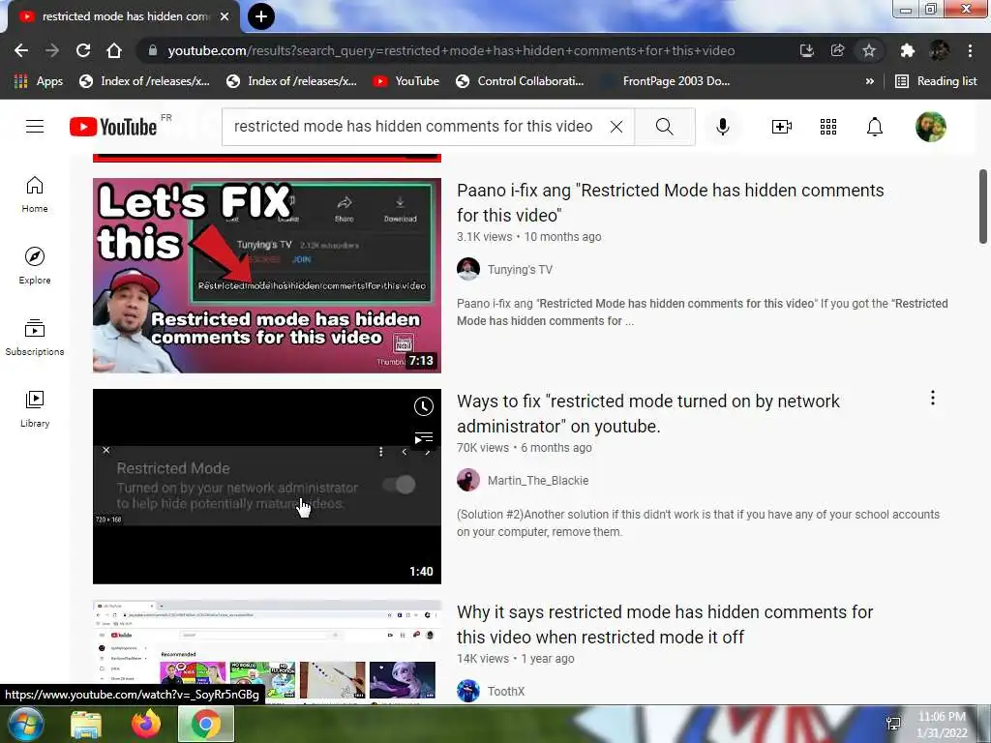Screen dimensions: 991x743
Task: Open the taskbar clock showing 11:06 PM
Action: click(942, 724)
